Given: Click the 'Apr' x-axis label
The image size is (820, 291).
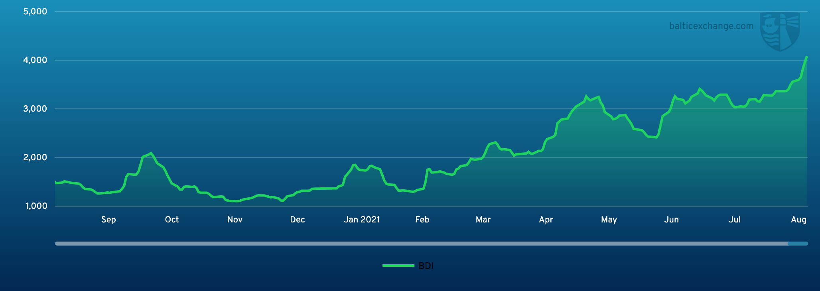Looking at the screenshot, I should 546,220.
